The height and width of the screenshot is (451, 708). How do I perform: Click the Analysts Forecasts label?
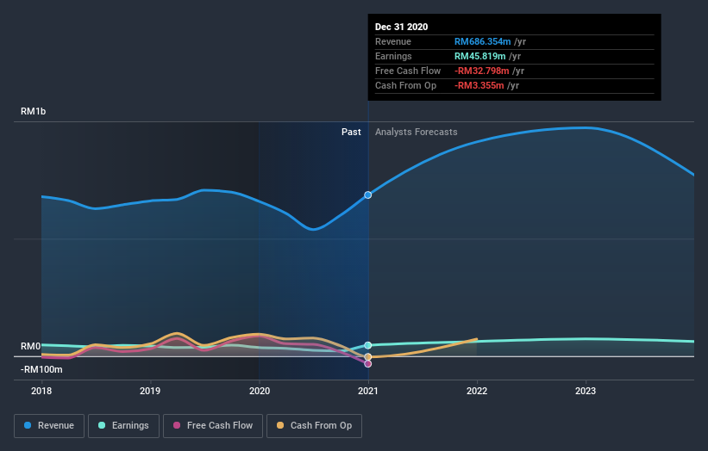tap(417, 132)
